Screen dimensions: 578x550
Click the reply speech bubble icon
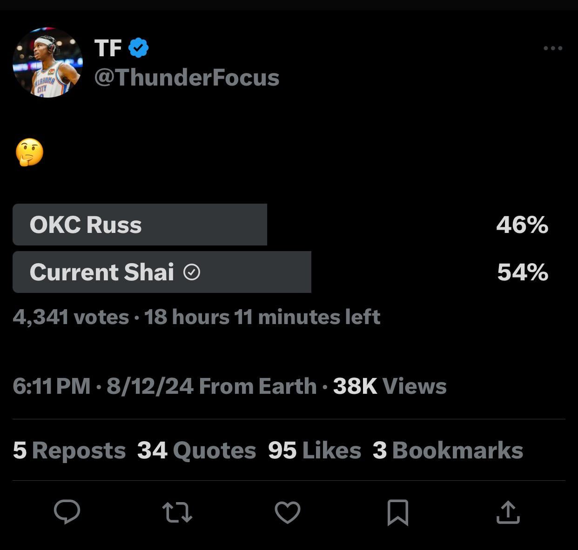pos(67,512)
